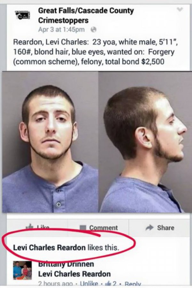Expand the post options chevron
Viewport: 192px width, 288px height.
[x=180, y=10]
